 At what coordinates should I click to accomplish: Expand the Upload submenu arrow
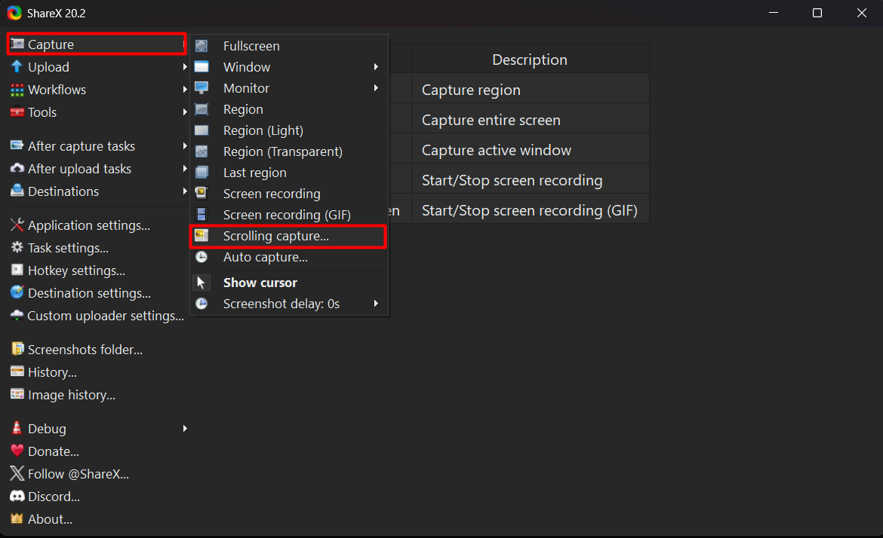click(x=185, y=67)
